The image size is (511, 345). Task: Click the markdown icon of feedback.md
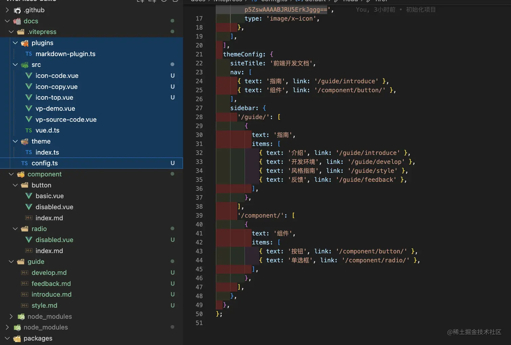pos(25,284)
